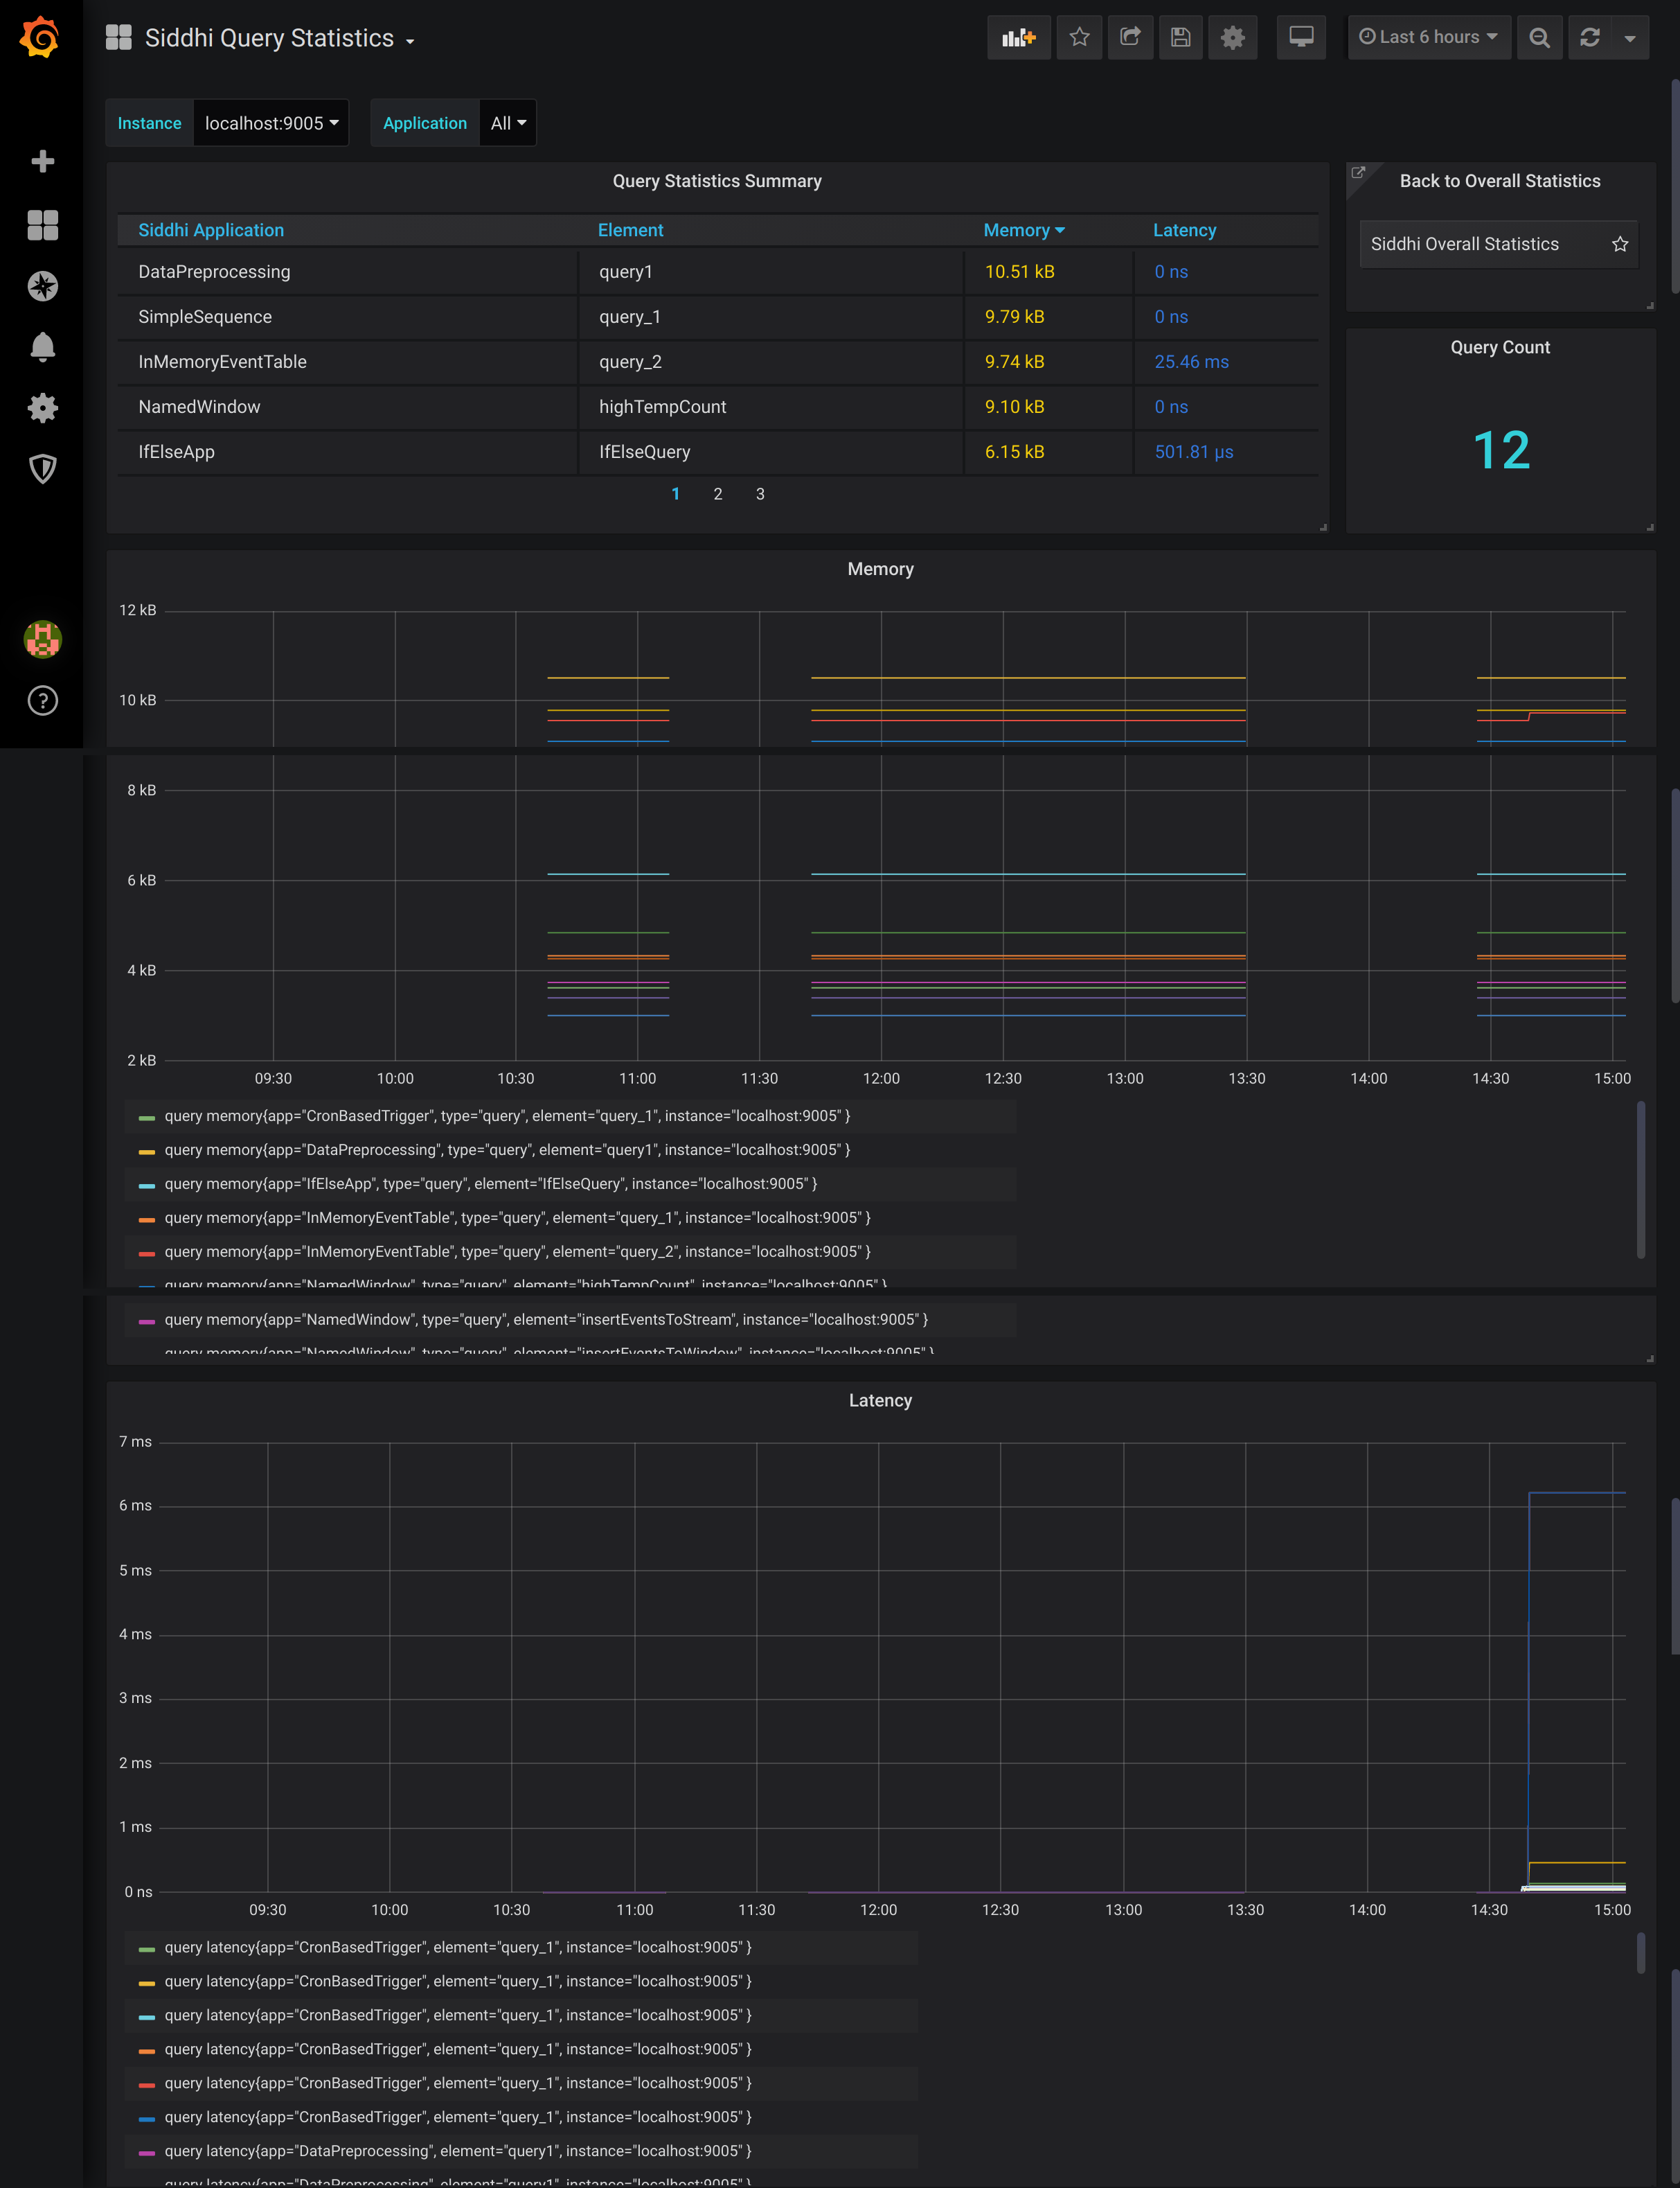Open the Siddhi Query Statistics dashboard picker
1680x2188 pixels.
[x=279, y=38]
